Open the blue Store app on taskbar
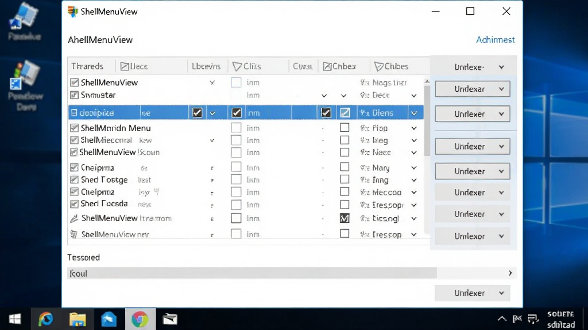Image resolution: width=588 pixels, height=330 pixels. click(109, 319)
